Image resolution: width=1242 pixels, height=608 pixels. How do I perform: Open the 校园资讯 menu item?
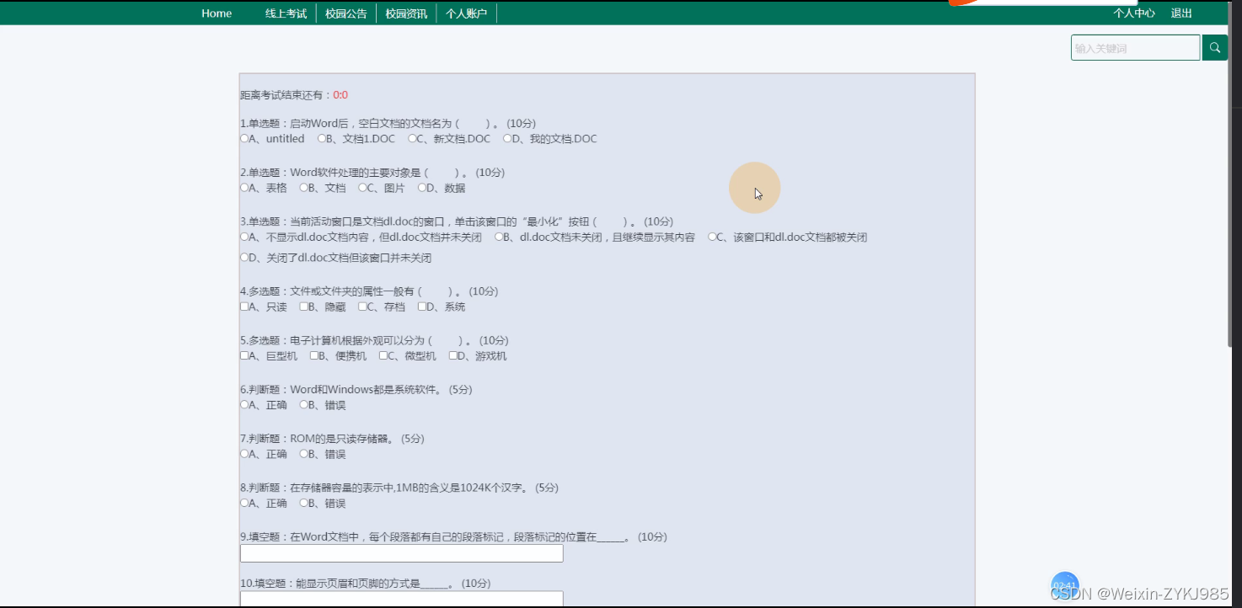406,13
